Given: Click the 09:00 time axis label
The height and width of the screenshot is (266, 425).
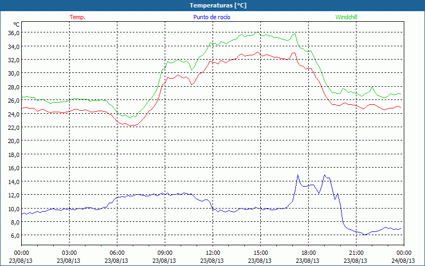Looking at the screenshot, I should pyautogui.click(x=165, y=253).
